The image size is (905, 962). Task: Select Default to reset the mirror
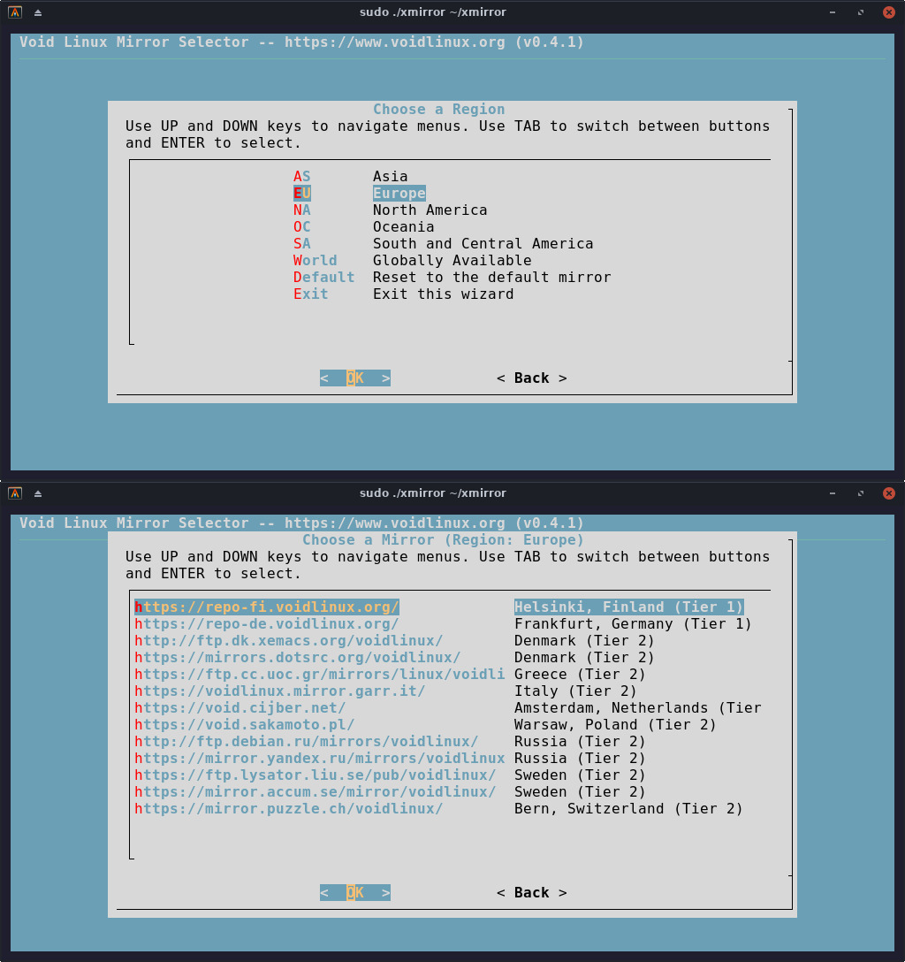click(491, 278)
